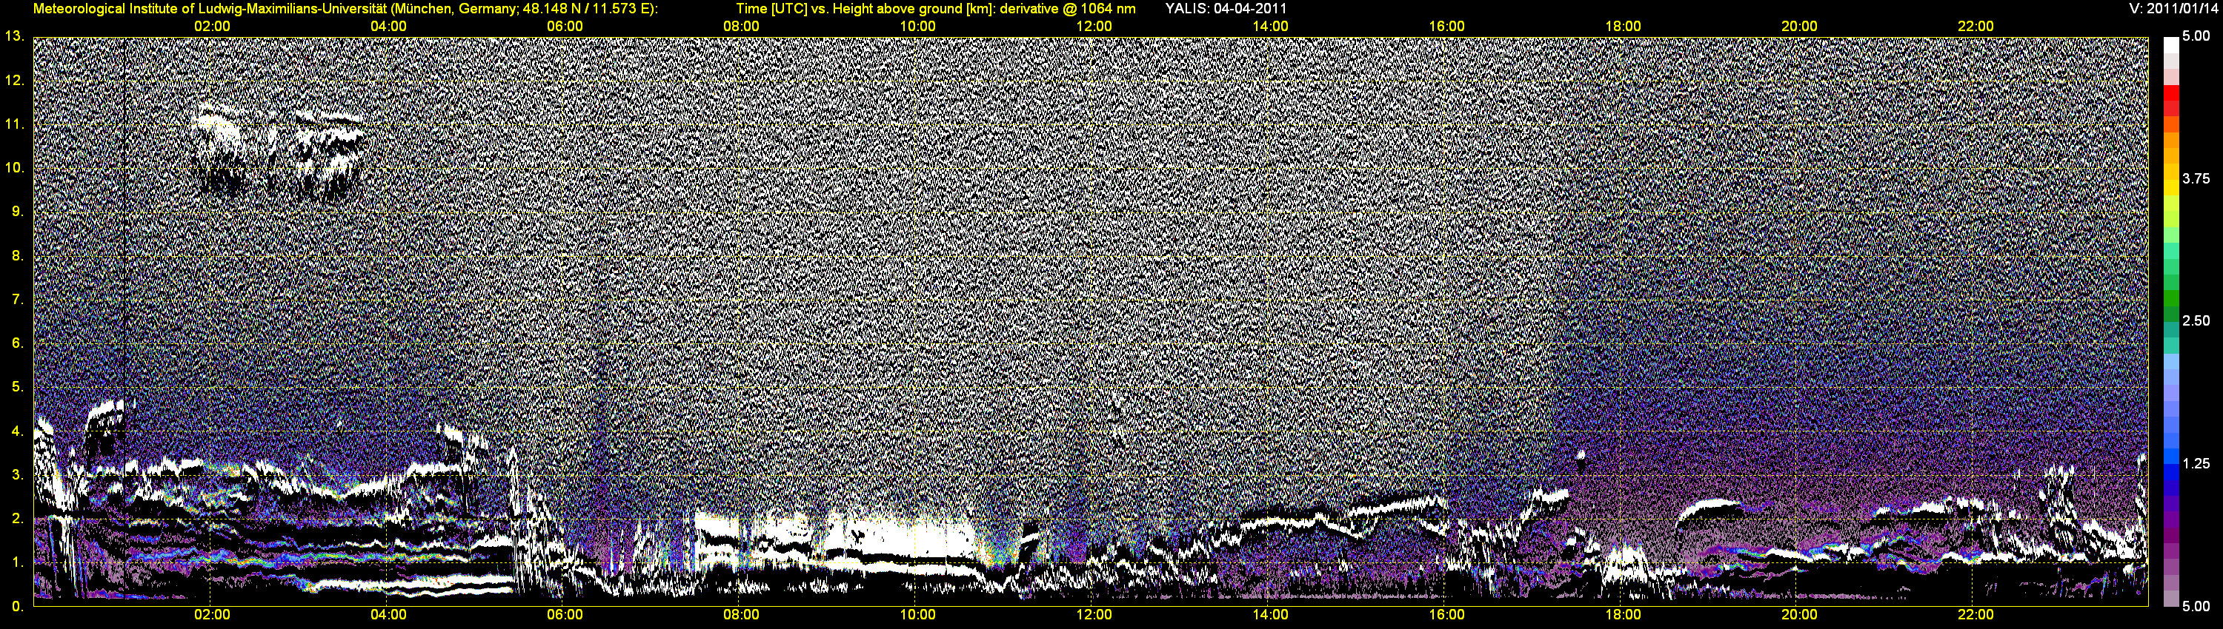
Task: Click the 0. height axis label
Action: coord(17,606)
